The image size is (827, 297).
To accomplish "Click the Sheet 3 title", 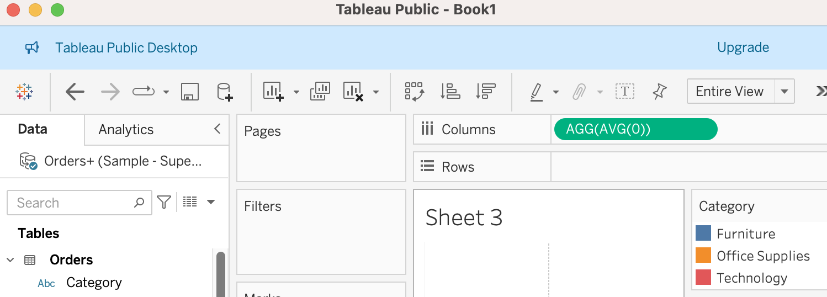I will pyautogui.click(x=464, y=218).
